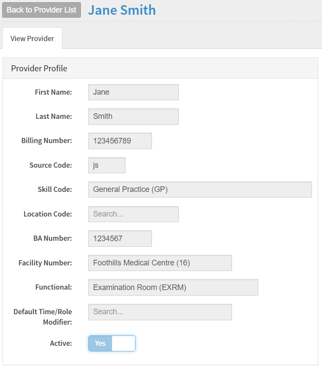
Task: Click the Jane Smith page heading
Action: click(x=122, y=10)
